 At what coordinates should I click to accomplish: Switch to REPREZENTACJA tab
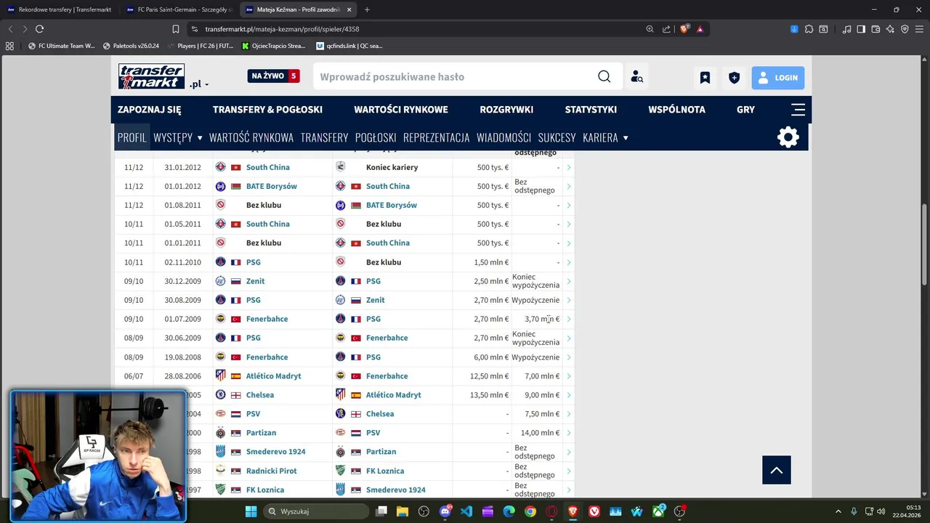tap(436, 137)
